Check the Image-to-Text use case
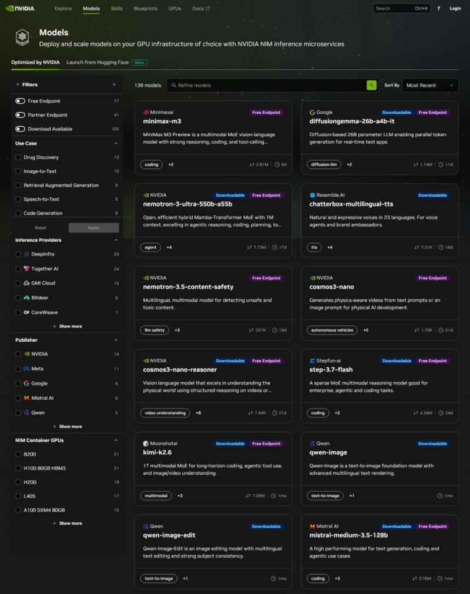The image size is (470, 594). click(18, 171)
